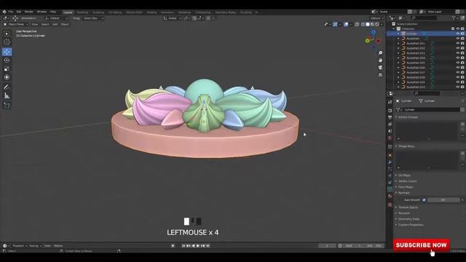Open Material properties tab icon

[390, 196]
